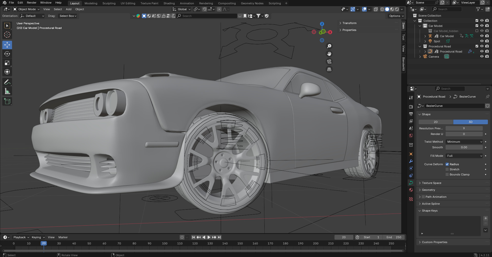
Task: Activate the Rotate tool
Action: tap(7, 54)
